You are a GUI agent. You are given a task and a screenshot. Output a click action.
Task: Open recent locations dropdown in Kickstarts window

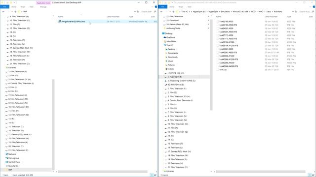[170, 12]
